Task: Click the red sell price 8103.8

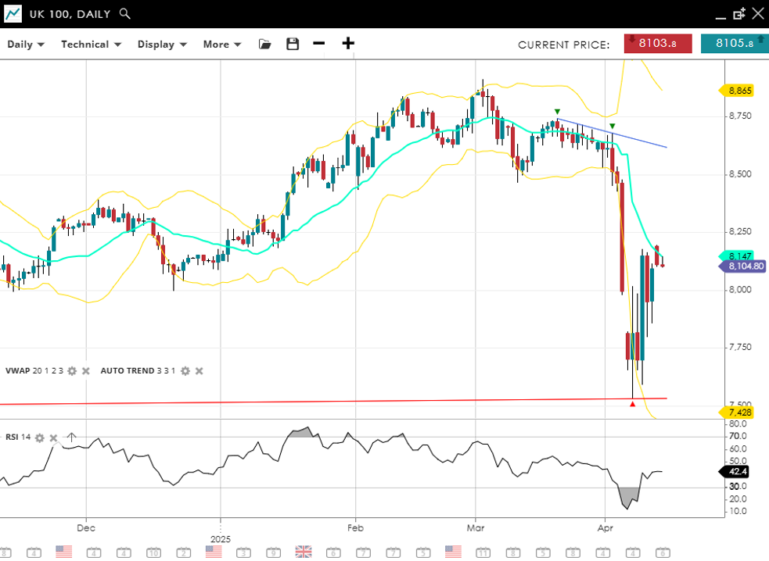Action: coord(657,44)
